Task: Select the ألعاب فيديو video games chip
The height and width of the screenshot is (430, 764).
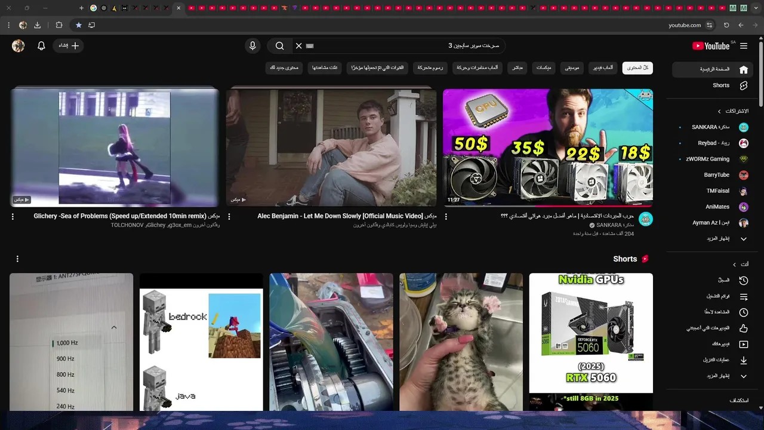Action: click(603, 68)
